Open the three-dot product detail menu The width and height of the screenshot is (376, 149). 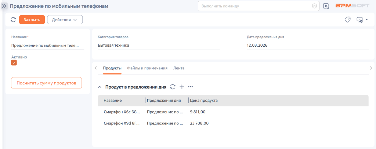pyautogui.click(x=190, y=87)
